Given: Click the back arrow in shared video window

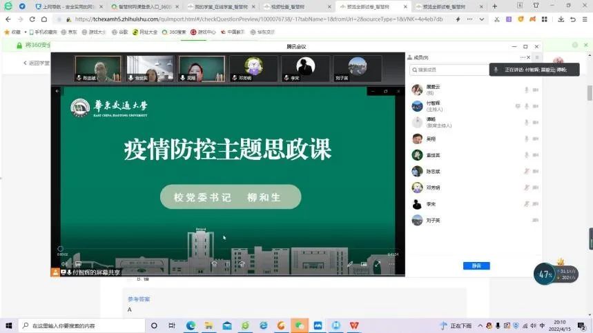Looking at the screenshot, I should (x=58, y=91).
